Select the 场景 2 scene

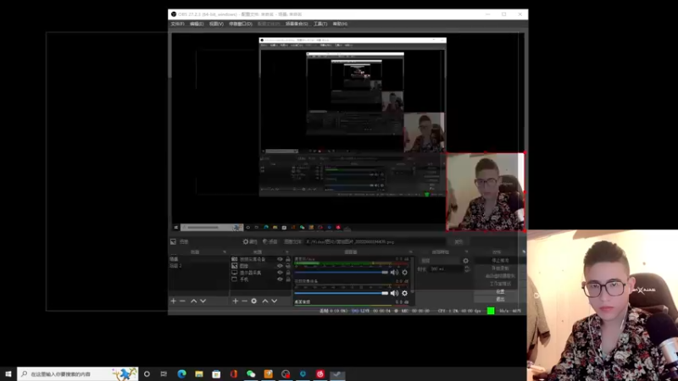point(199,266)
